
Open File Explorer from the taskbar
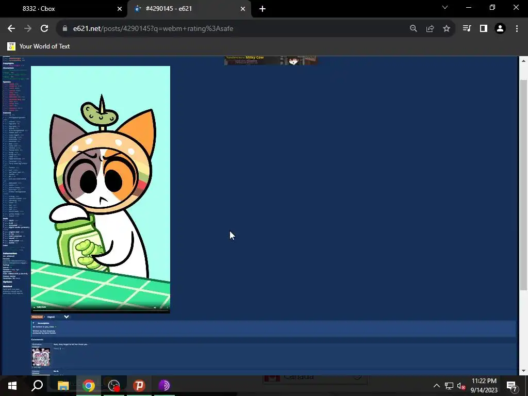pos(63,386)
